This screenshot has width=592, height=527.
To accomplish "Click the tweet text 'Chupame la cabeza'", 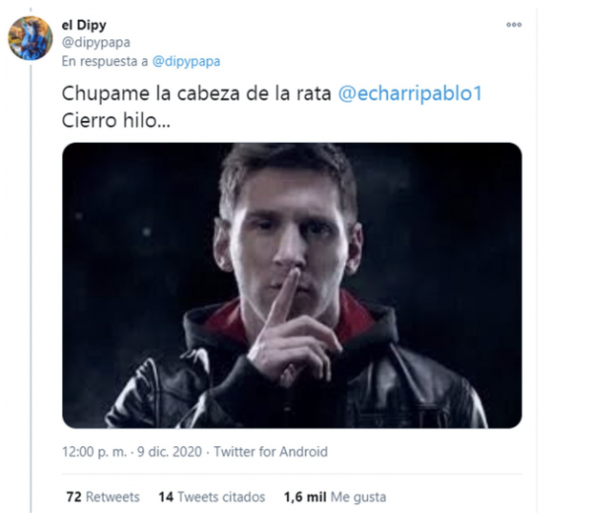I will [151, 94].
